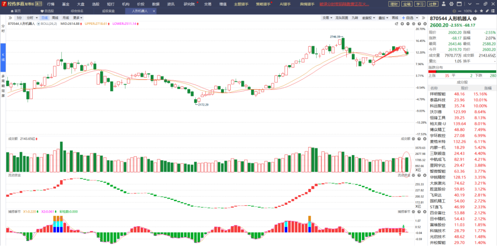Screen dimensions: 497x246
Task: Click the red scrolling news headline link
Action: [x=345, y=4]
